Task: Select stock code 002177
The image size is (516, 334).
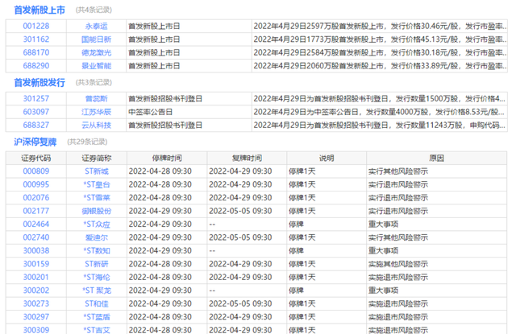Action: (36, 211)
